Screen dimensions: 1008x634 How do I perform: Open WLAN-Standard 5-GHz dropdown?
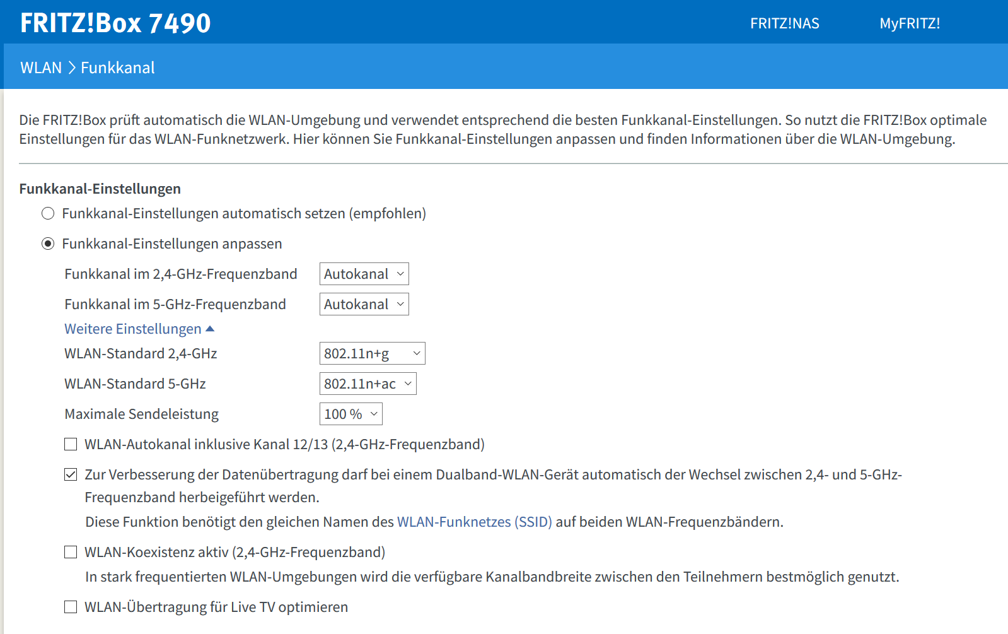pyautogui.click(x=368, y=384)
